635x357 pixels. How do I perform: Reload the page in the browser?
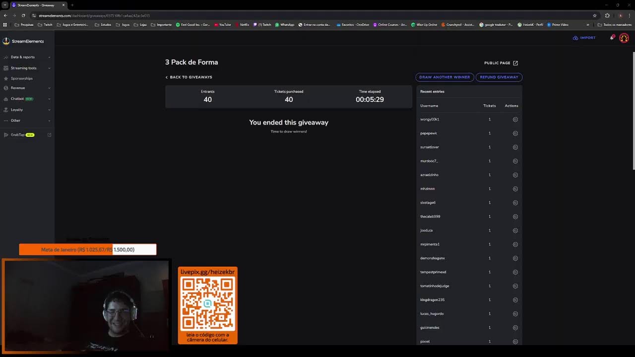point(22,15)
